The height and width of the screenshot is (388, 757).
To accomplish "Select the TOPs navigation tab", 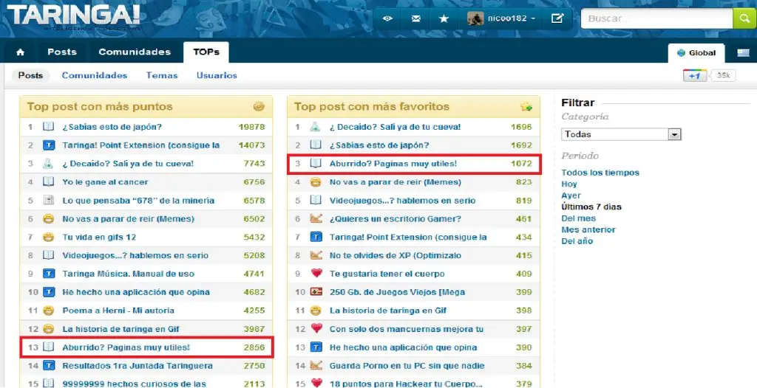I will [x=206, y=52].
